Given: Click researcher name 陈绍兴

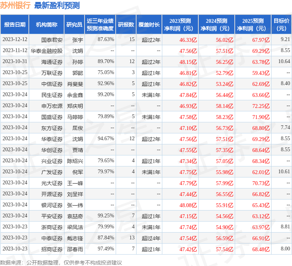Looking at the screenshot, I should (x=75, y=161).
